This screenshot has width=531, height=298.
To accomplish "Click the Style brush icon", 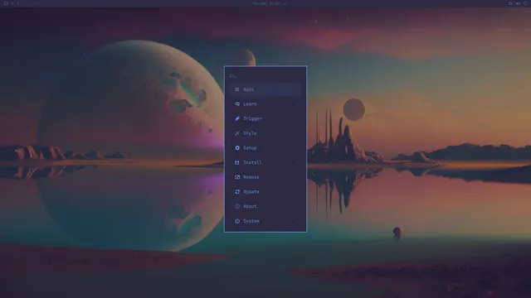I will tap(237, 133).
